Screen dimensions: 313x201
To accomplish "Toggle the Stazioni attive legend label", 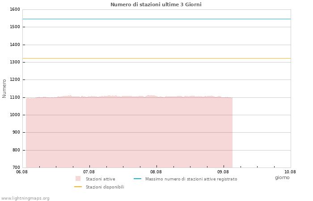I will (x=100, y=179).
